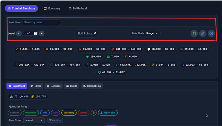The height and width of the screenshot is (126, 222).
Task: Click the running stat 39.000 - 43.000
Action: (x=194, y=49)
